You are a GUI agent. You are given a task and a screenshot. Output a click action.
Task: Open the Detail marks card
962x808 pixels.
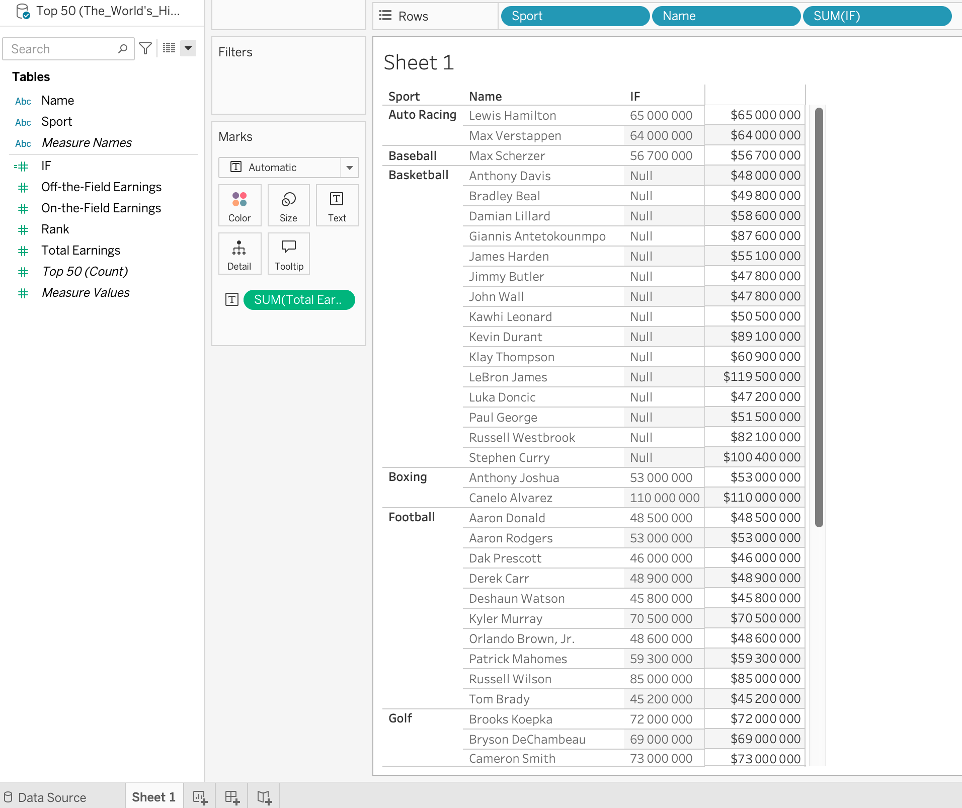(x=239, y=254)
